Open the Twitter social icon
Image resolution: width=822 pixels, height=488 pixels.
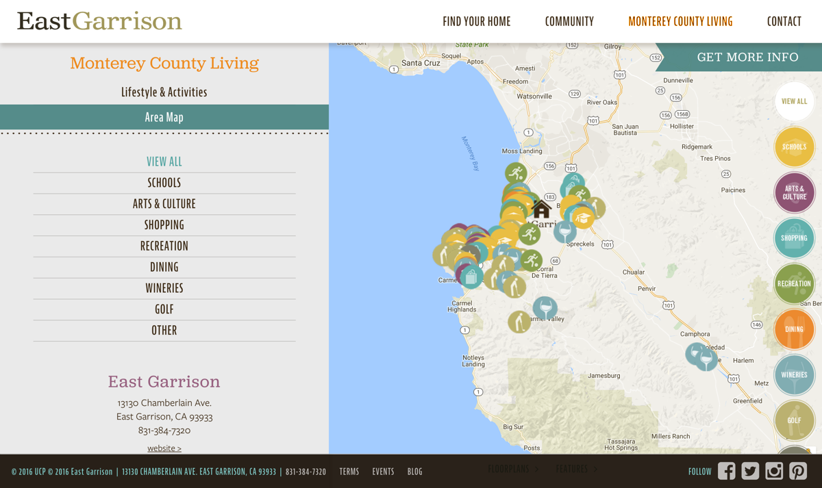tap(750, 471)
